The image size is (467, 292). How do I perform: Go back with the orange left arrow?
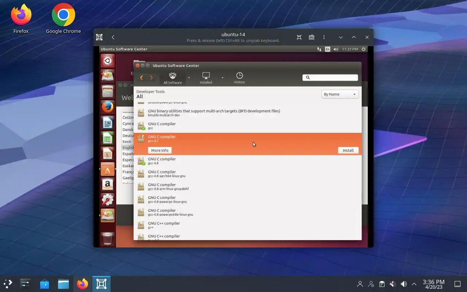(142, 78)
